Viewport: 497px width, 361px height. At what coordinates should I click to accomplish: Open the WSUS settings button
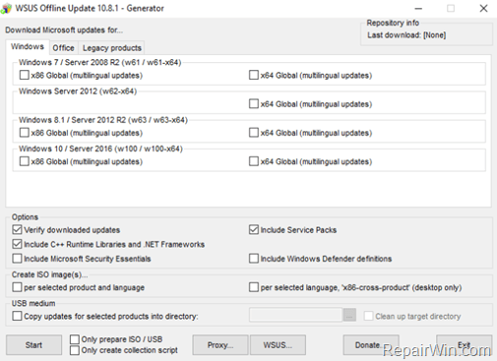click(x=278, y=345)
